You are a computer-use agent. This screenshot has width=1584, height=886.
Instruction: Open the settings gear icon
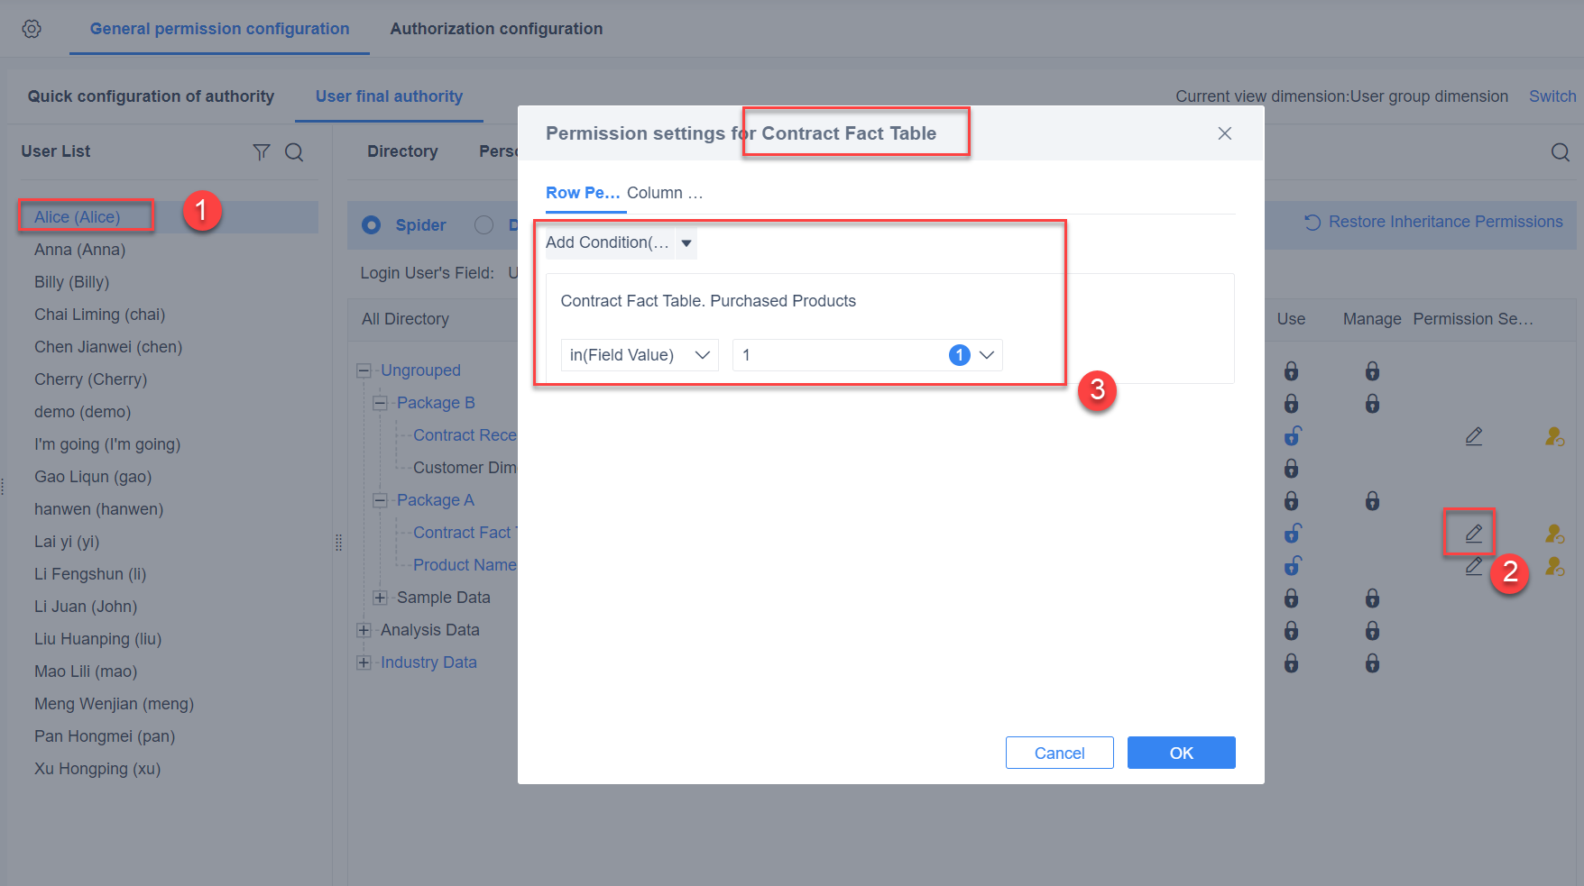(x=31, y=28)
